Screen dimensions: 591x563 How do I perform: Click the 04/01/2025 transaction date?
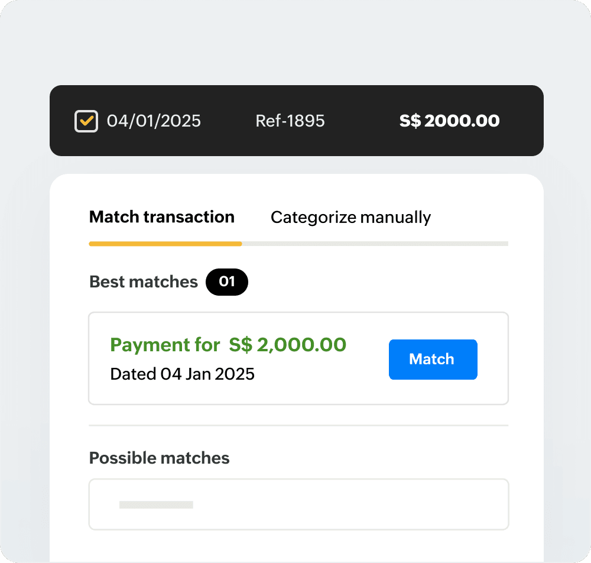[154, 121]
